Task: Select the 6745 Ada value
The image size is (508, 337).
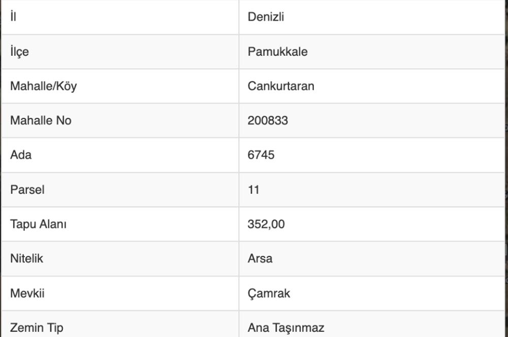Action: point(261,155)
